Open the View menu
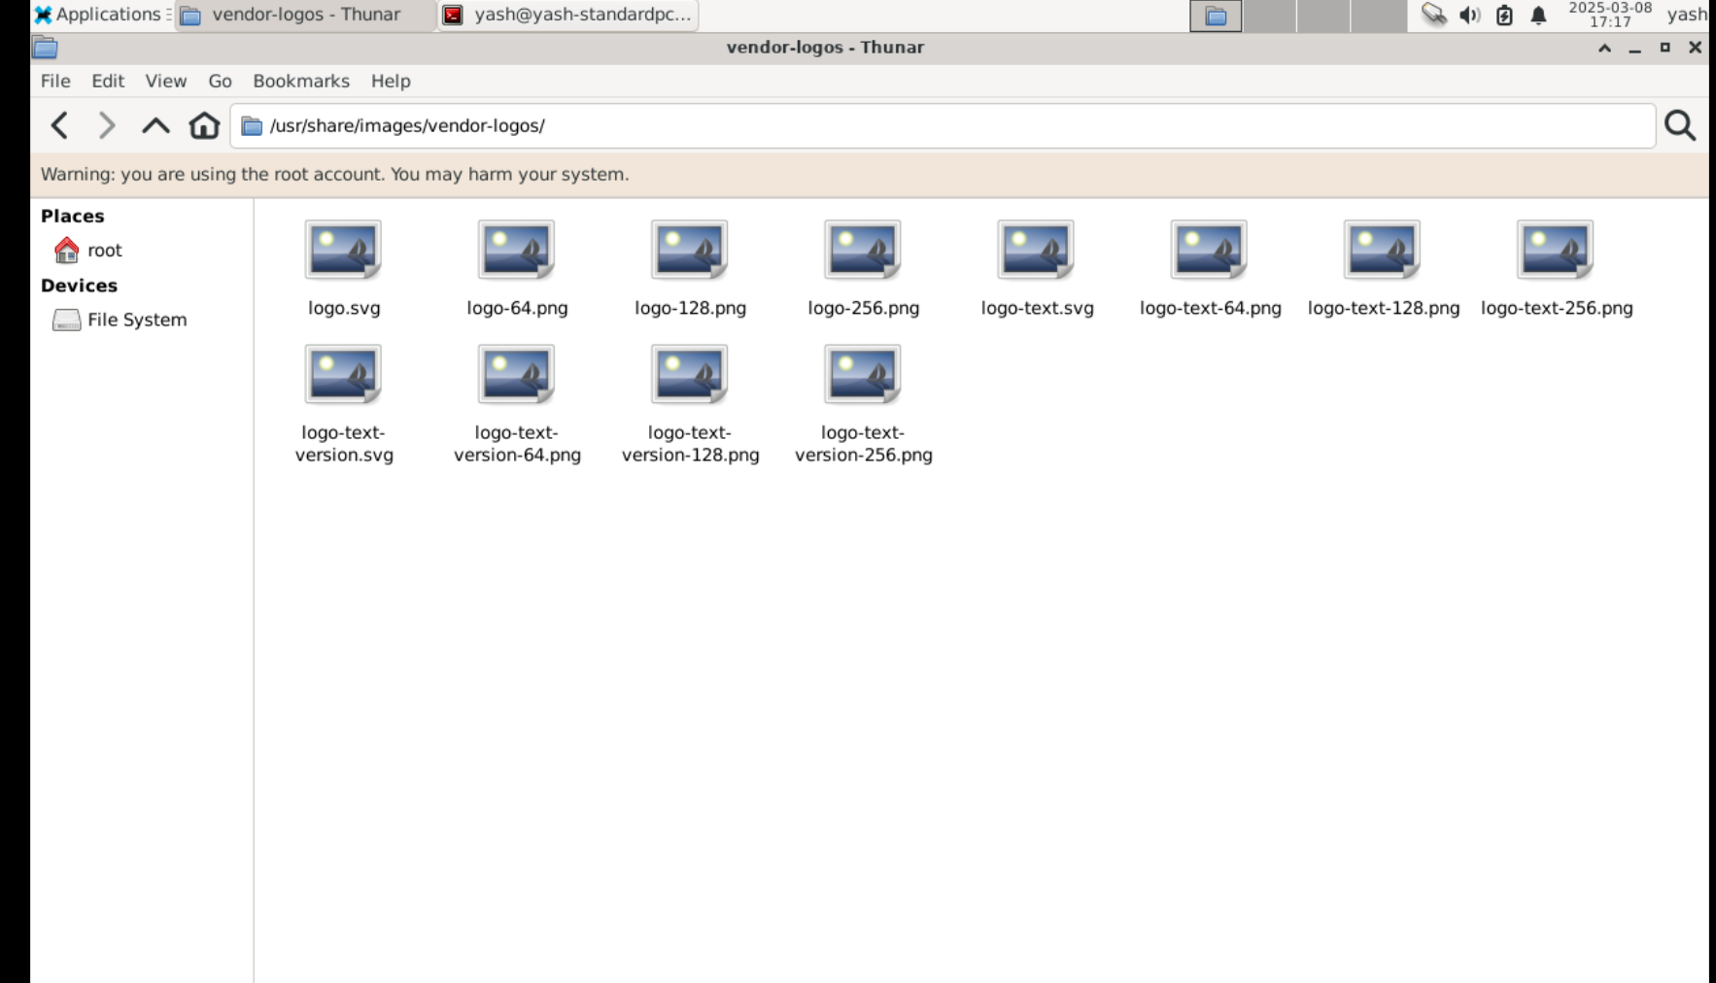 click(165, 81)
